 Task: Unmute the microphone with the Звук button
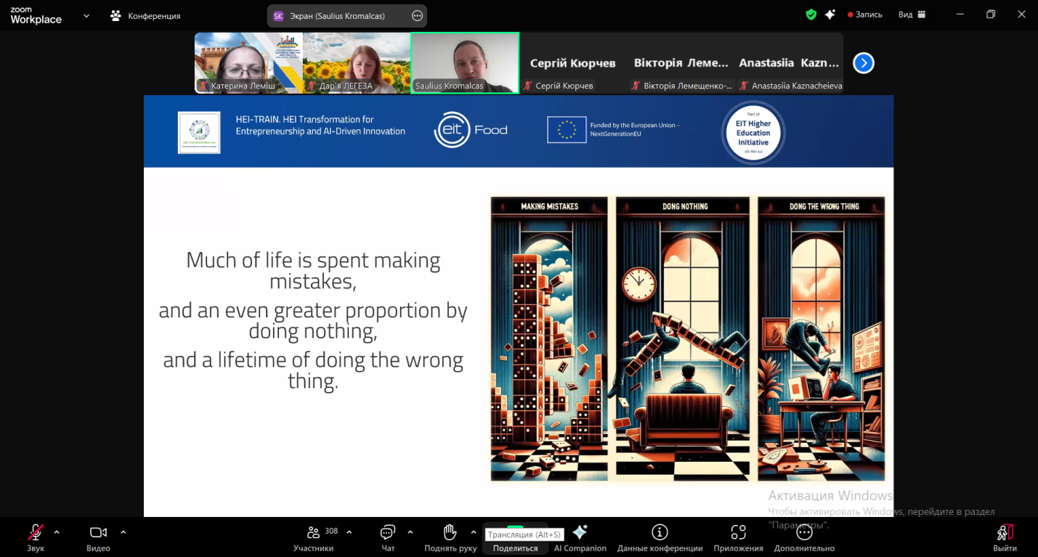[x=36, y=537]
